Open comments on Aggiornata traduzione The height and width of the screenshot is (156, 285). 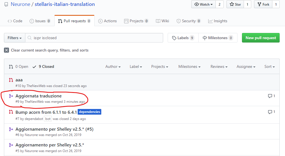point(271,96)
